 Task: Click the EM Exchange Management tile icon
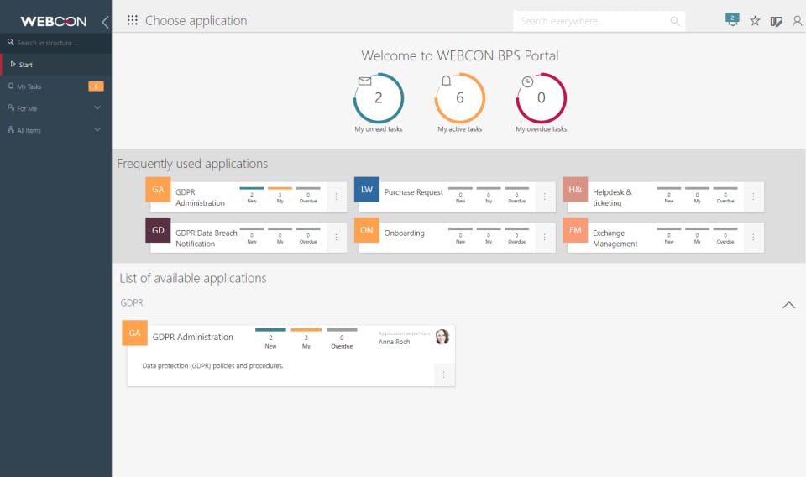575,230
